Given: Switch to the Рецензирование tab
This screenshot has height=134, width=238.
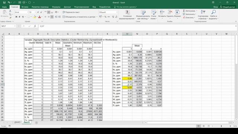Looking at the screenshot, I should [x=81, y=7].
